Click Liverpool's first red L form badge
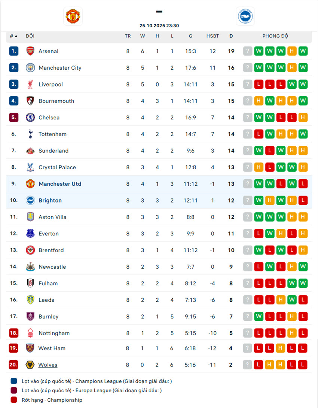This screenshot has width=318, height=408. click(259, 85)
